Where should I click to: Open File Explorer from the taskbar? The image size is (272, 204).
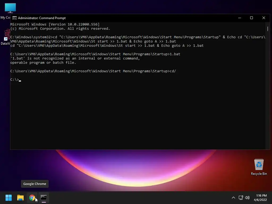tap(20, 198)
